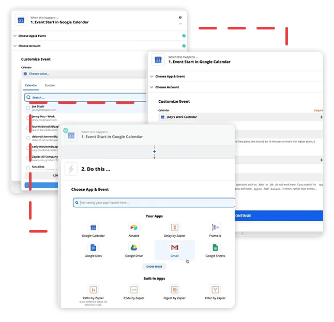Open the three-dot menu in back-left window

pyautogui.click(x=180, y=24)
